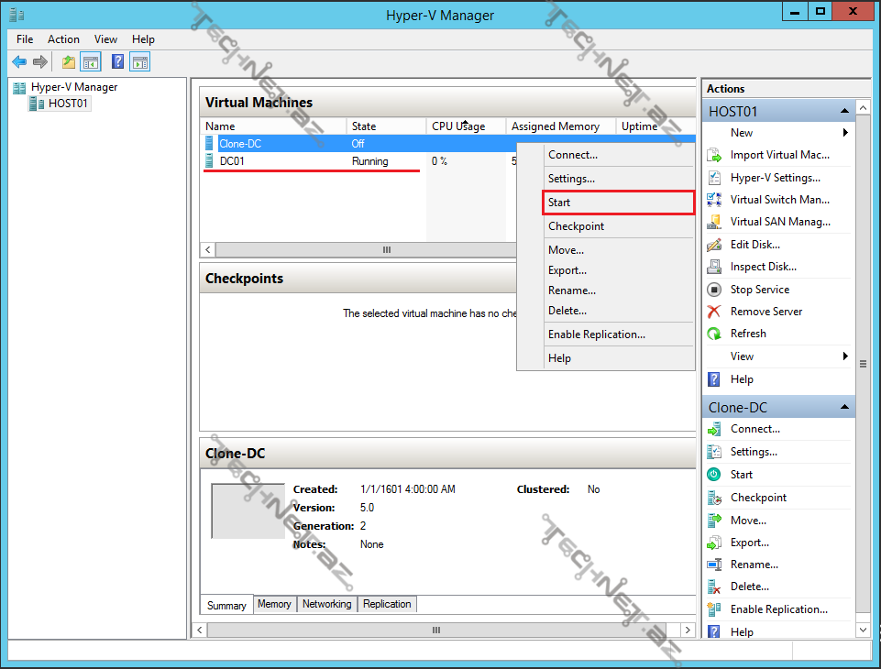Click green Start icon under Clone-DC actions

(714, 475)
